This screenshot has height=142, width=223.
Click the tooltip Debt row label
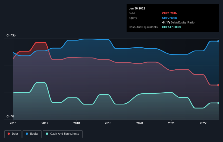click(x=132, y=13)
